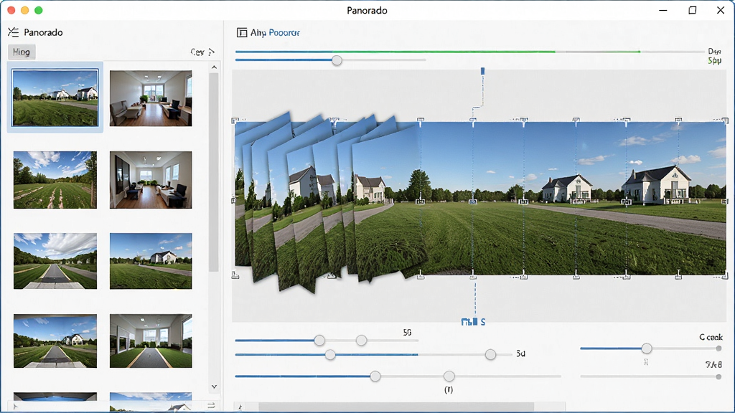Open the driveway with house thumbnail in the fourth row
This screenshot has height=413, width=735.
tap(55, 341)
